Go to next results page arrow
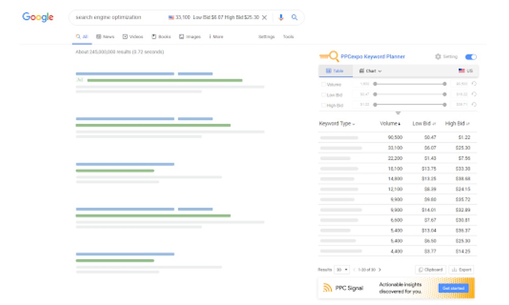The width and height of the screenshot is (509, 305). coord(380,269)
